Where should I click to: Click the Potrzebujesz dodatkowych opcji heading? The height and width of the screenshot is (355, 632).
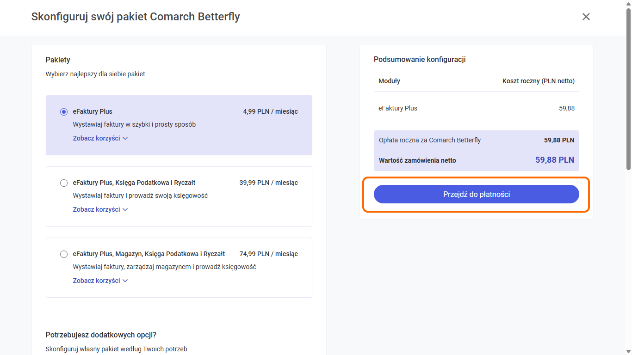(101, 335)
